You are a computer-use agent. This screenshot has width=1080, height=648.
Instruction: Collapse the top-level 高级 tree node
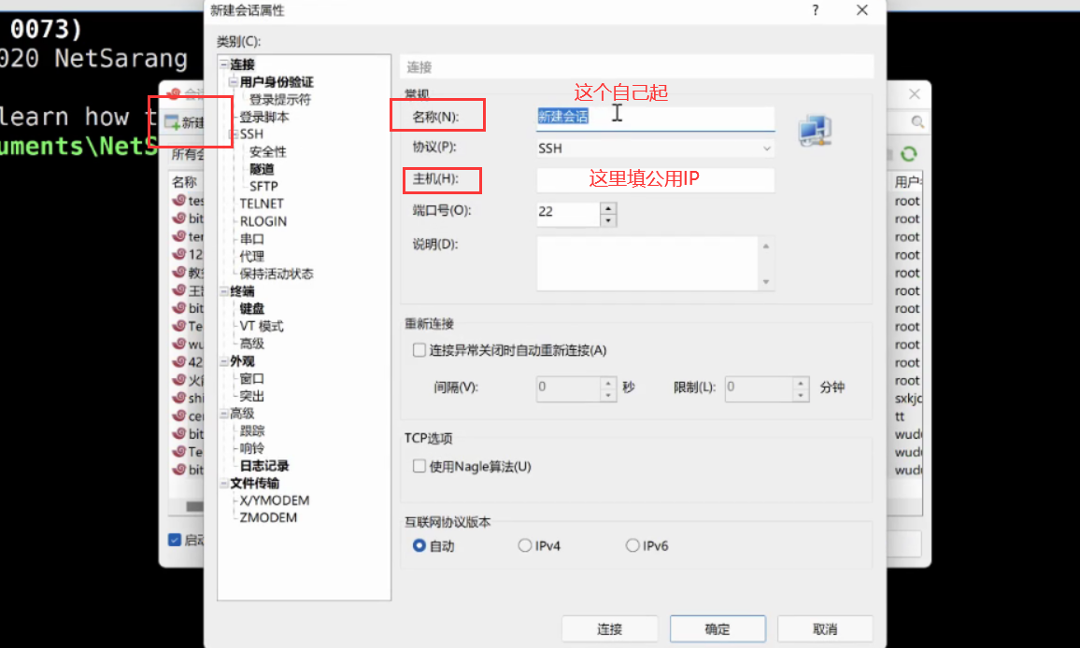(x=224, y=414)
